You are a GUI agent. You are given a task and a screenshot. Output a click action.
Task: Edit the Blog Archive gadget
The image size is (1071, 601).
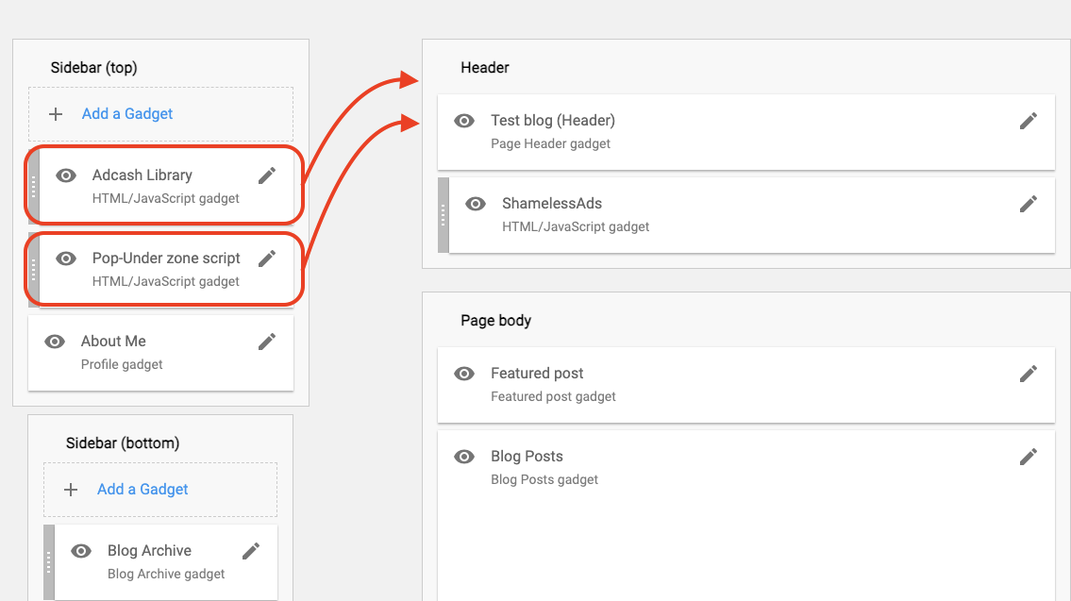[251, 551]
